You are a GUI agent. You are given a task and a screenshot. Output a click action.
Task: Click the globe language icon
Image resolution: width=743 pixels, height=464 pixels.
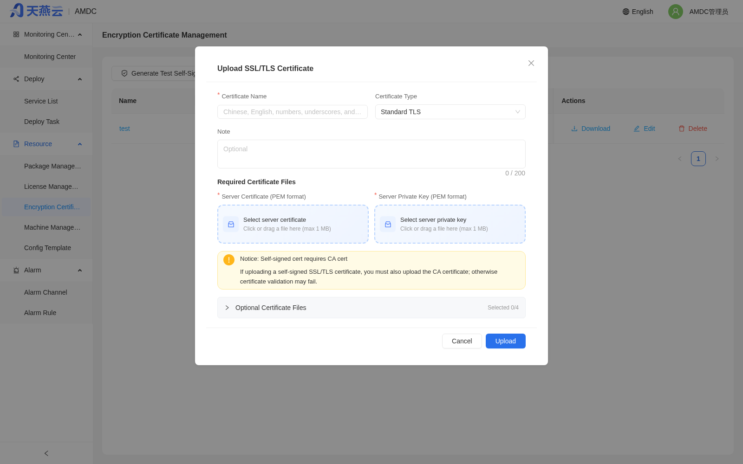pos(626,12)
